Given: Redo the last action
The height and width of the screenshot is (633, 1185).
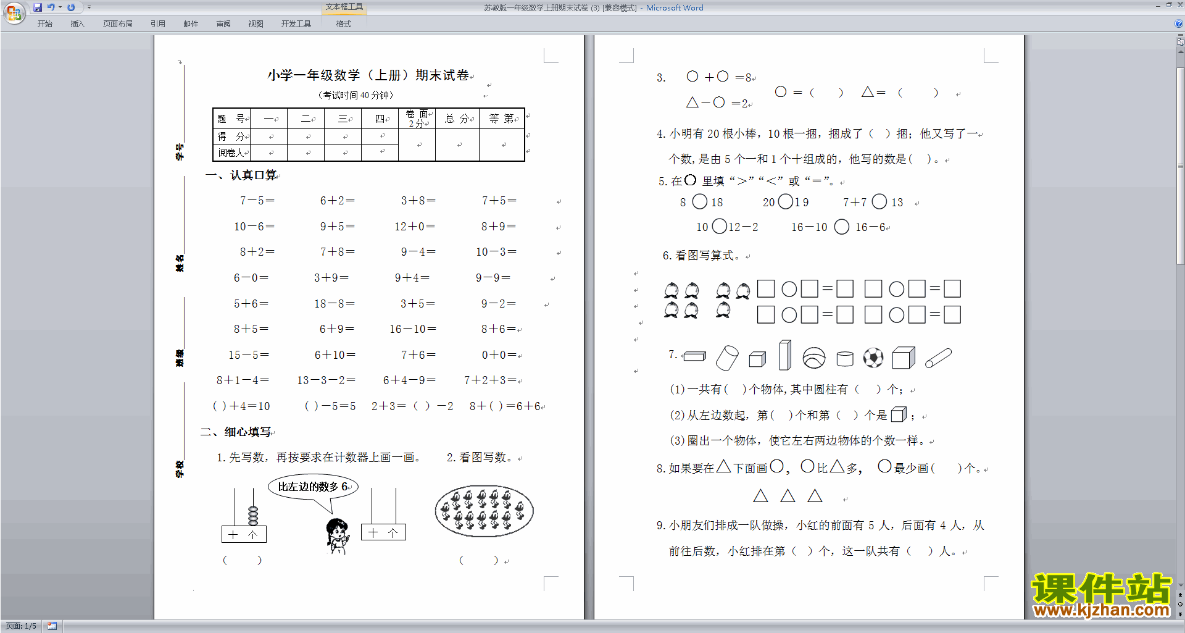Looking at the screenshot, I should click(71, 7).
